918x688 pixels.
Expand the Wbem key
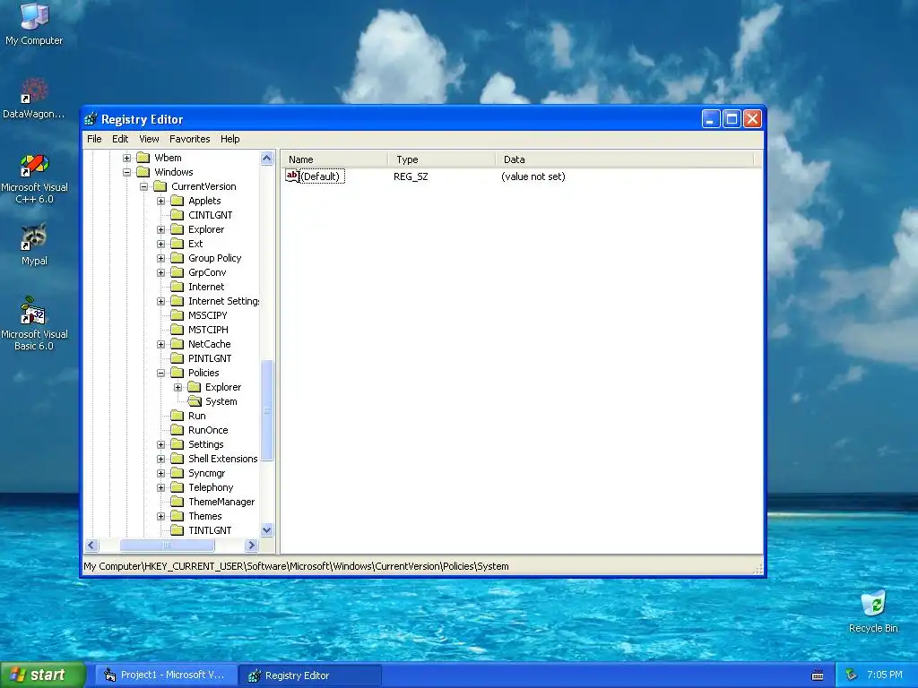[126, 158]
